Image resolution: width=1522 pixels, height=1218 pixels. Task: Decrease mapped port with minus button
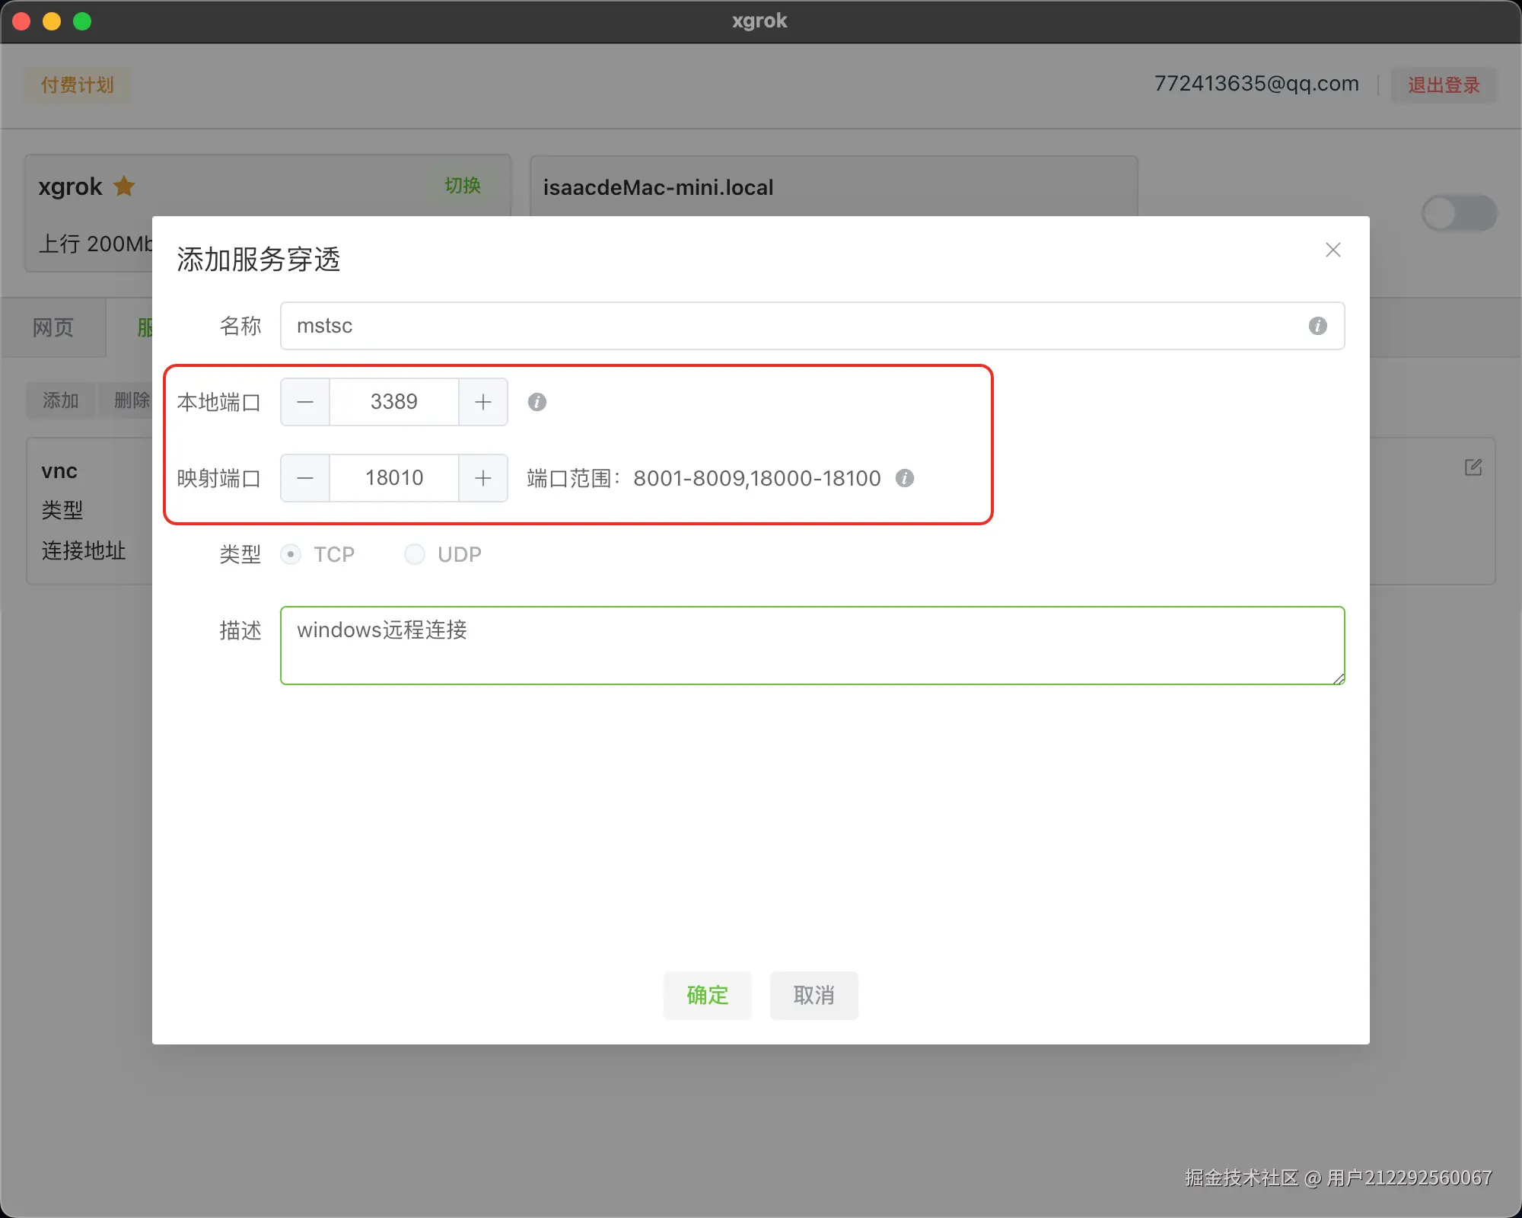point(305,478)
